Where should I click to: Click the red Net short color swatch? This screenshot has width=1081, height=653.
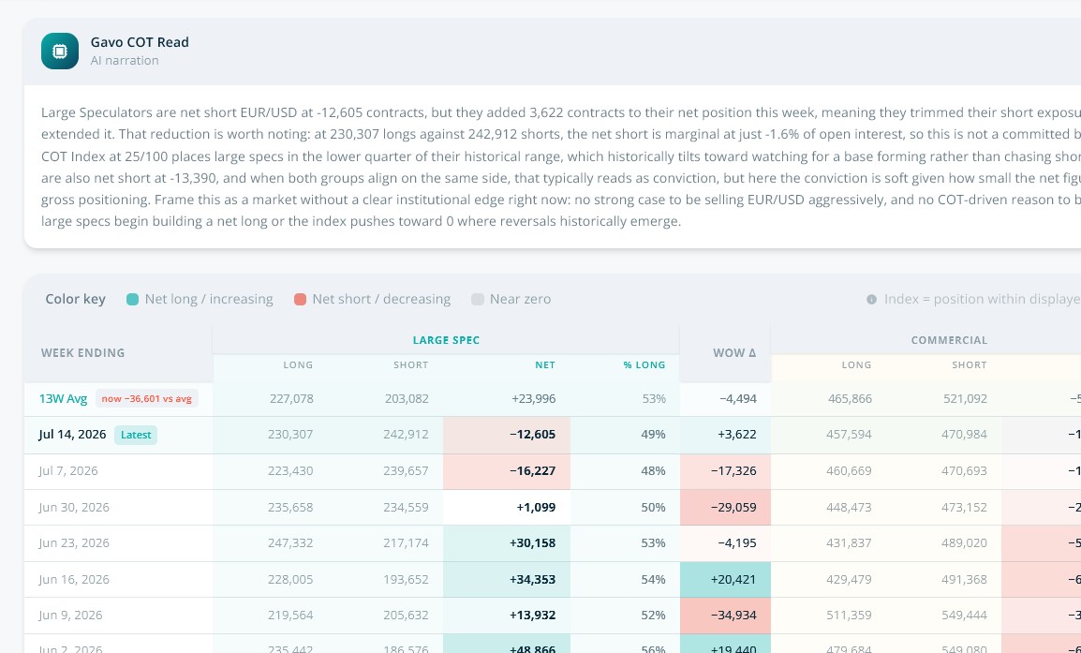[300, 299]
